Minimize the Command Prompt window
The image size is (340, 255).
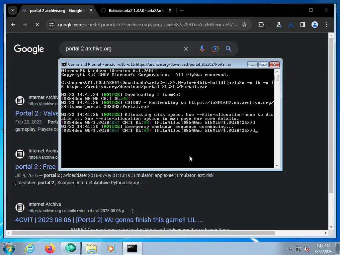click(252, 64)
